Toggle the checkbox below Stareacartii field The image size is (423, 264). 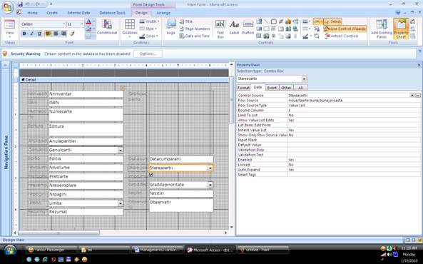pos(151,175)
